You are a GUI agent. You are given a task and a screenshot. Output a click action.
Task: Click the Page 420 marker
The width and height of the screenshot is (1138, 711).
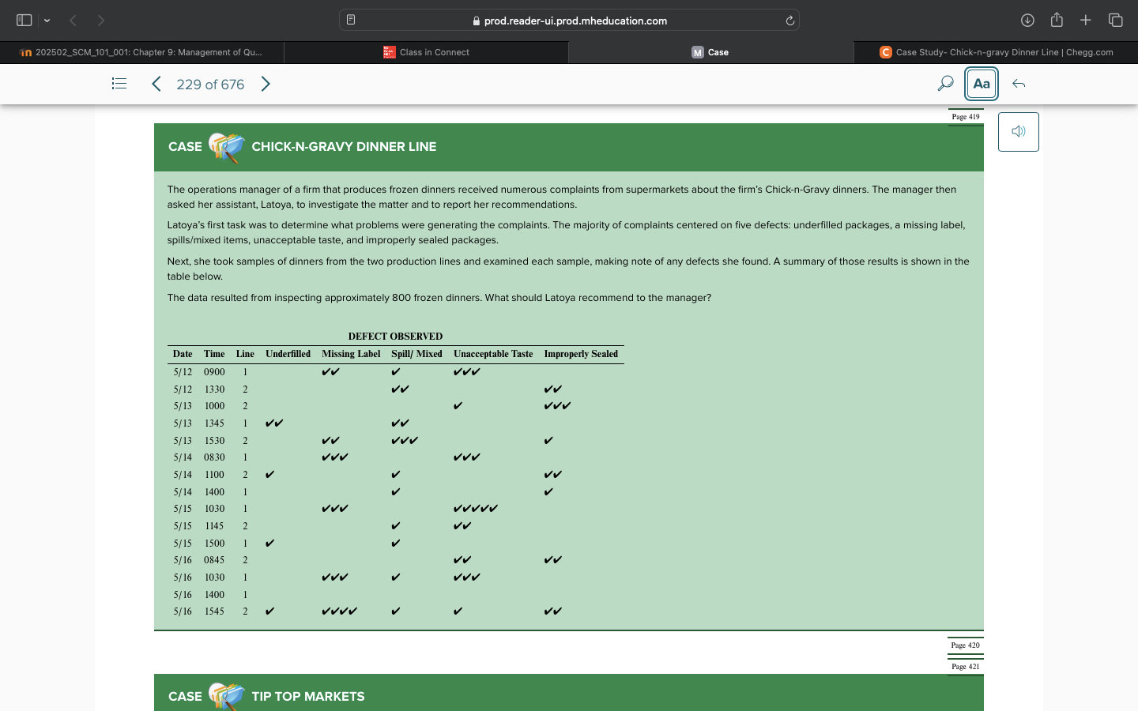(966, 645)
